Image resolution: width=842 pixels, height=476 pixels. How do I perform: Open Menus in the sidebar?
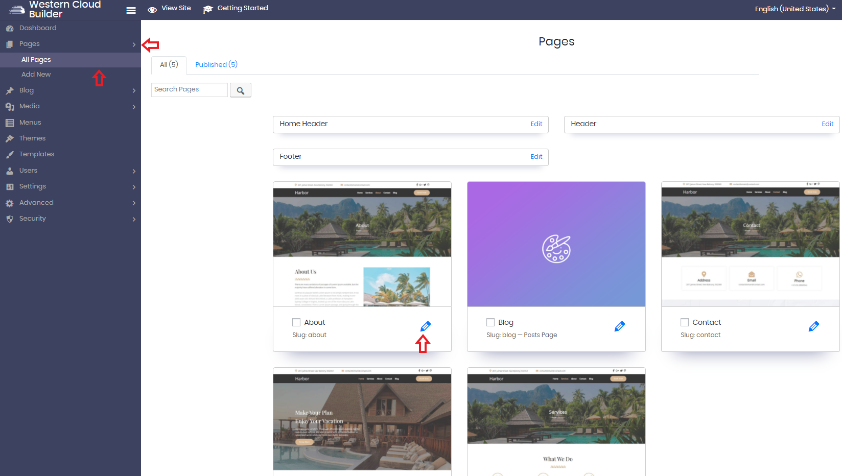click(x=30, y=123)
